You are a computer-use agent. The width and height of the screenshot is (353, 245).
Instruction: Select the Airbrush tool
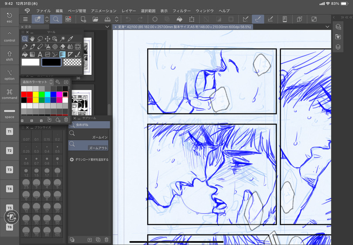[47, 46]
